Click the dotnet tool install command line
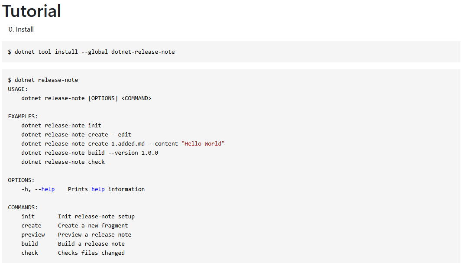This screenshot has height=263, width=463. pyautogui.click(x=91, y=52)
